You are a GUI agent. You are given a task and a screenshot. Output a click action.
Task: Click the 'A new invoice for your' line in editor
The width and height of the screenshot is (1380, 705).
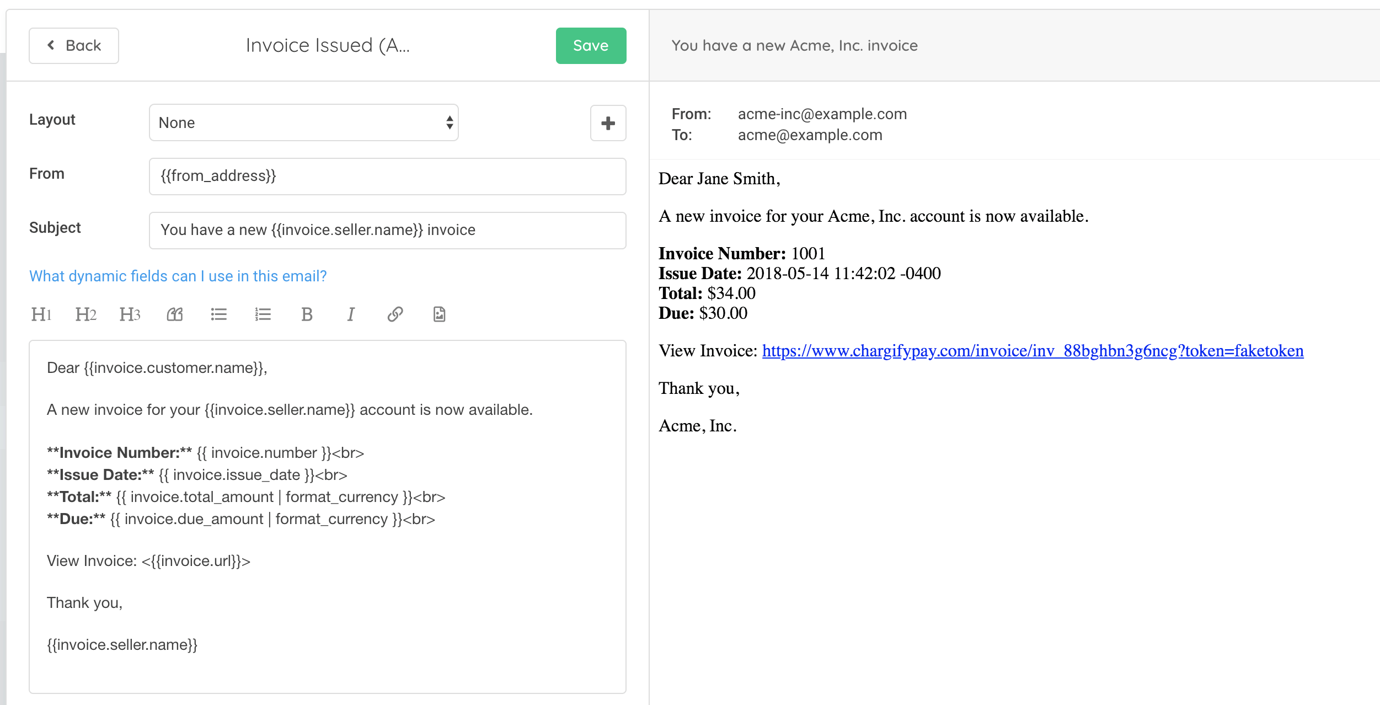click(x=290, y=410)
